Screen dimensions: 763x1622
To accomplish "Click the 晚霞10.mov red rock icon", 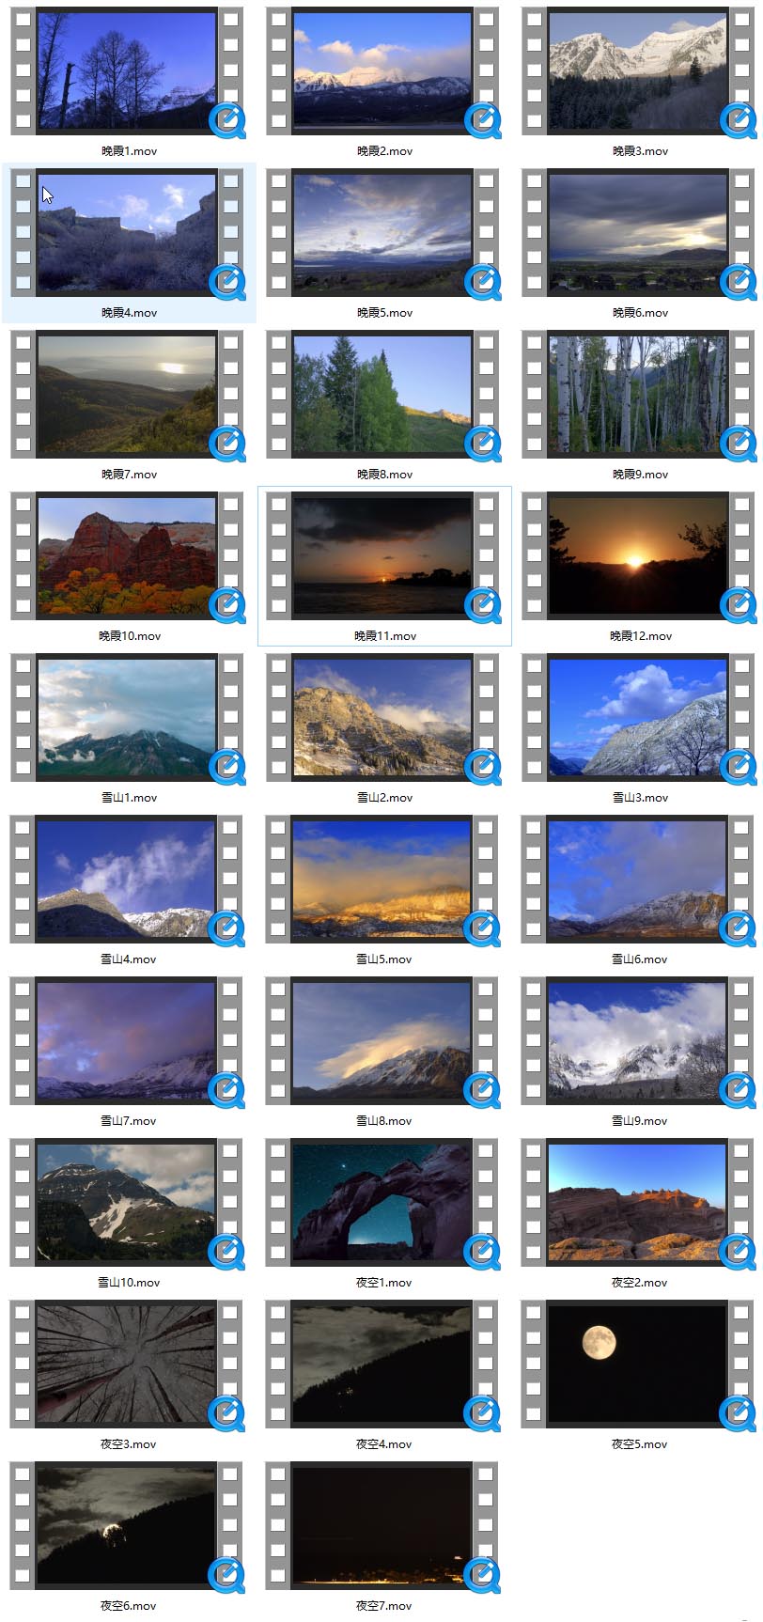I will pyautogui.click(x=127, y=556).
